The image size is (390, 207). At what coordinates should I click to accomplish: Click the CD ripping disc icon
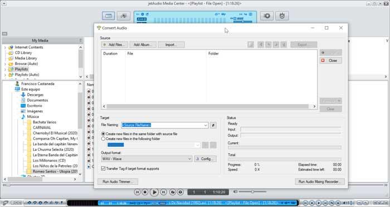tap(267, 16)
